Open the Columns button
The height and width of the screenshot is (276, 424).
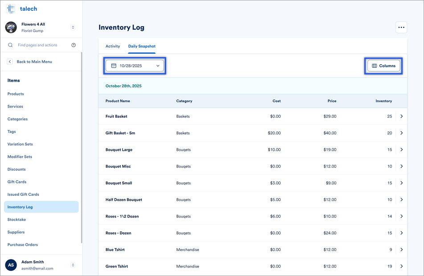coord(383,66)
